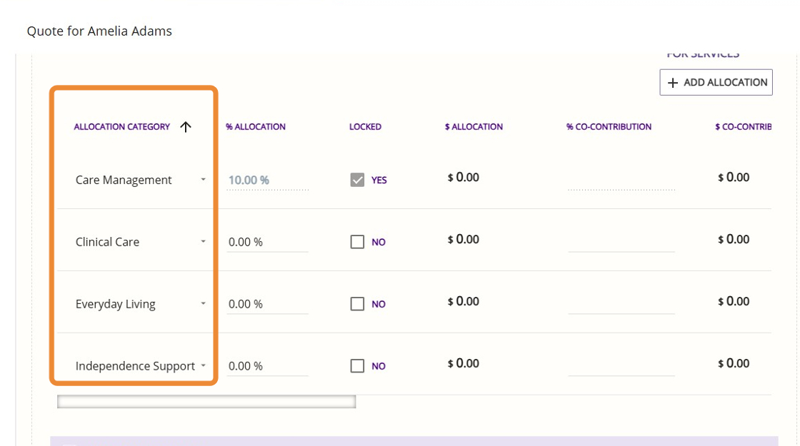Tick the Everyday Living locked checkbox
This screenshot has height=446, width=800.
357,304
